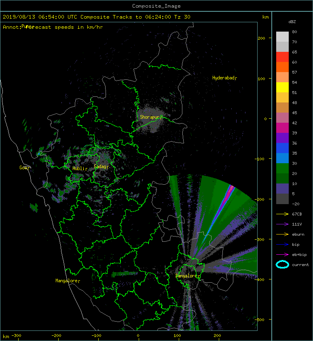Click the 200 tick on the vertical axis
The height and width of the screenshot is (341, 313).
coord(261,38)
